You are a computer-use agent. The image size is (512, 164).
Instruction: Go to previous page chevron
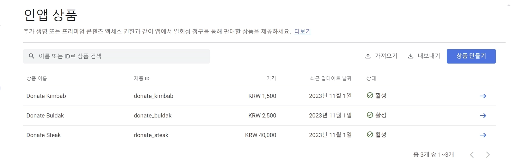[x=472, y=155]
